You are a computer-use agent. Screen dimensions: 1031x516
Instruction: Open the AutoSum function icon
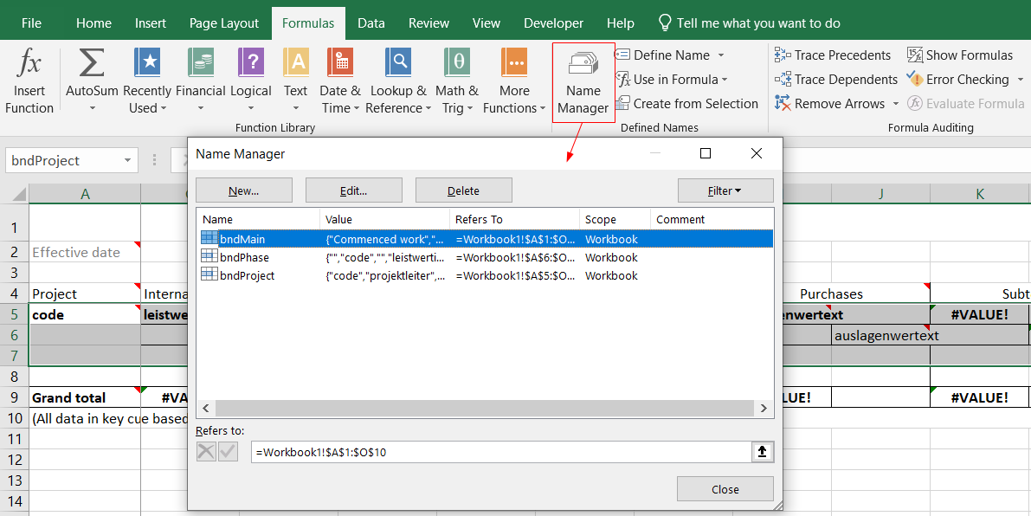click(92, 64)
